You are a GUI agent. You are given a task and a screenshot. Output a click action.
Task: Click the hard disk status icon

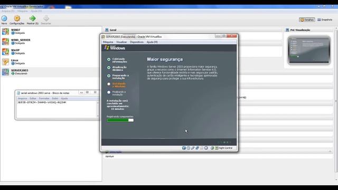pyautogui.click(x=184, y=148)
